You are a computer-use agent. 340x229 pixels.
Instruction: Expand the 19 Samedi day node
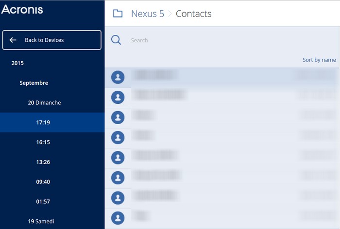(x=41, y=221)
